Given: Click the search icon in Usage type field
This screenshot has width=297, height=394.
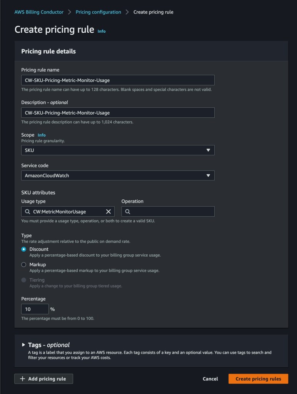Looking at the screenshot, I should pos(27,212).
